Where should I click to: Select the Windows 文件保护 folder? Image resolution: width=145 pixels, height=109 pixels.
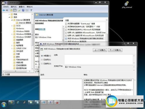pos(22,37)
